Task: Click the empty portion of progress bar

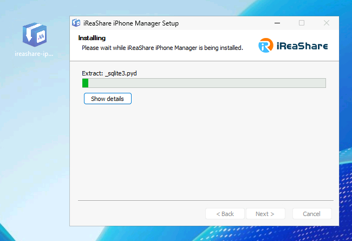Action: tap(206, 83)
